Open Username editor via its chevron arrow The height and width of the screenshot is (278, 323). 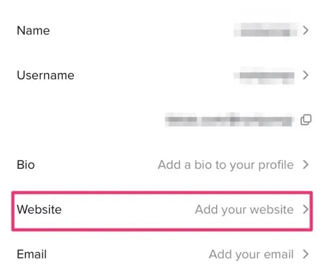pos(306,75)
